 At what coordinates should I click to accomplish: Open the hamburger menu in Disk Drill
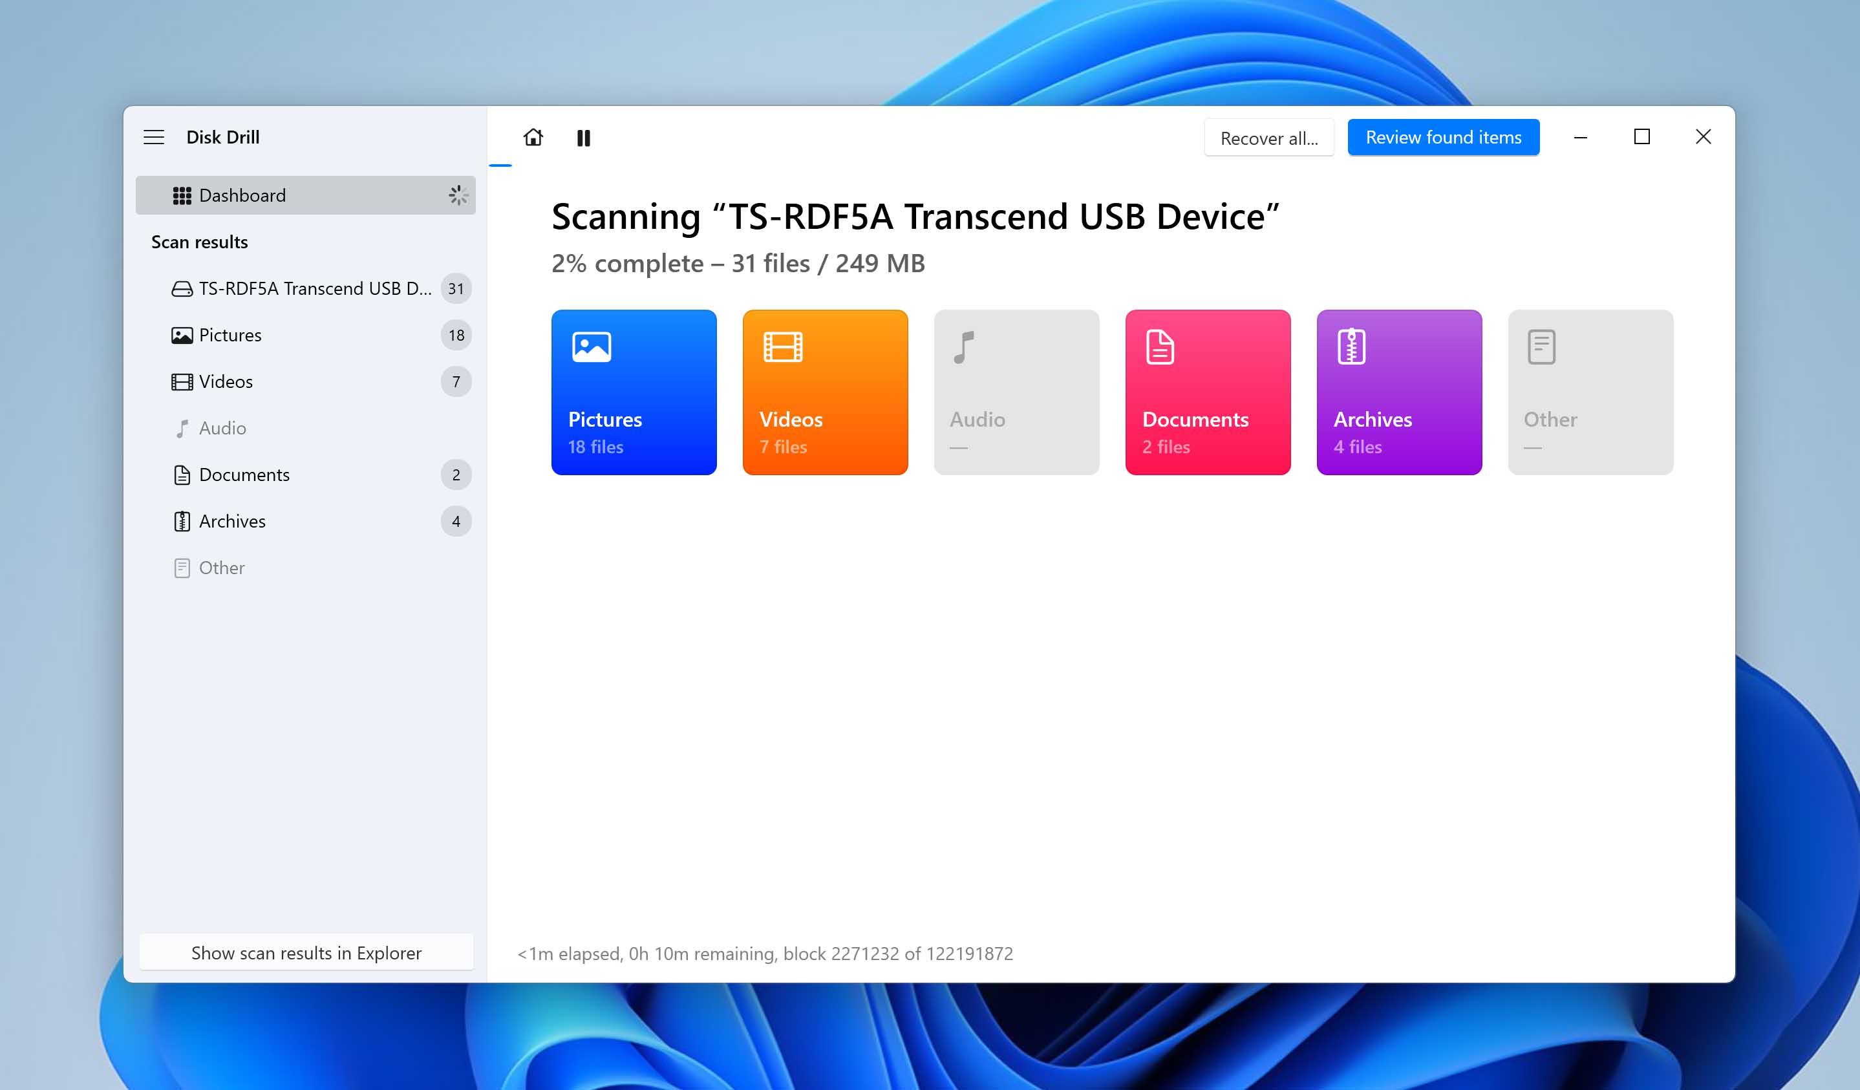[153, 137]
